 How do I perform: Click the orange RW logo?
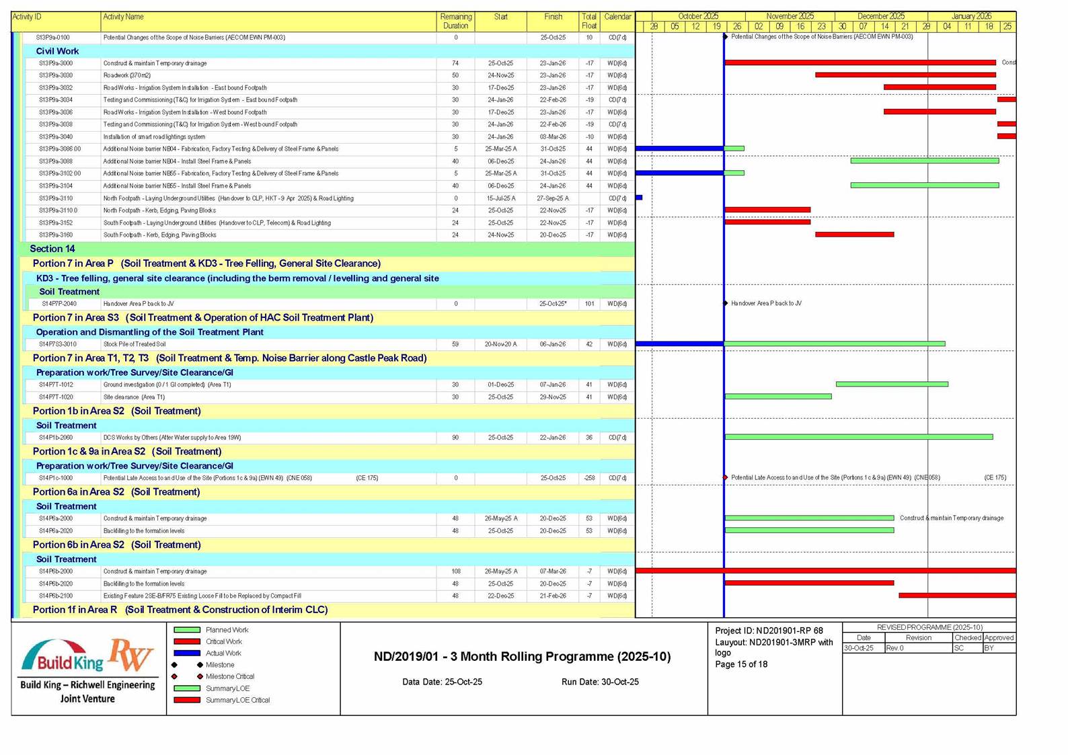point(131,655)
